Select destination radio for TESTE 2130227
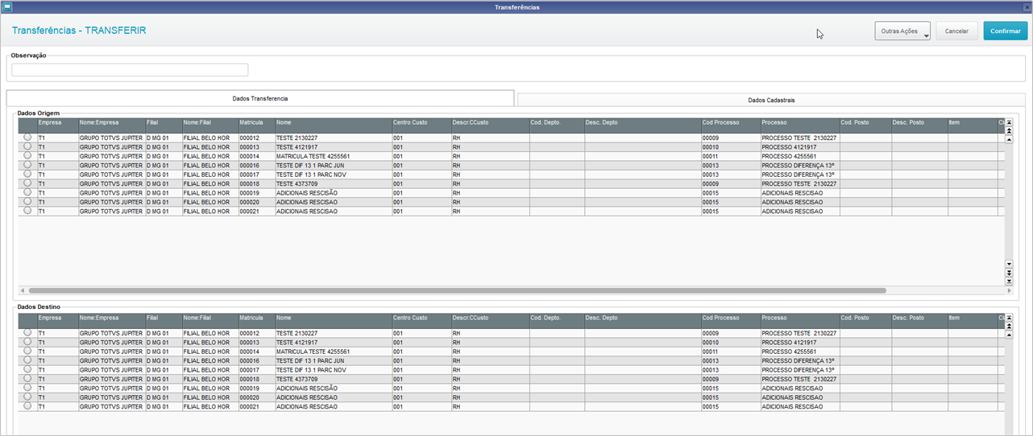The width and height of the screenshot is (1033, 436). coord(27,332)
